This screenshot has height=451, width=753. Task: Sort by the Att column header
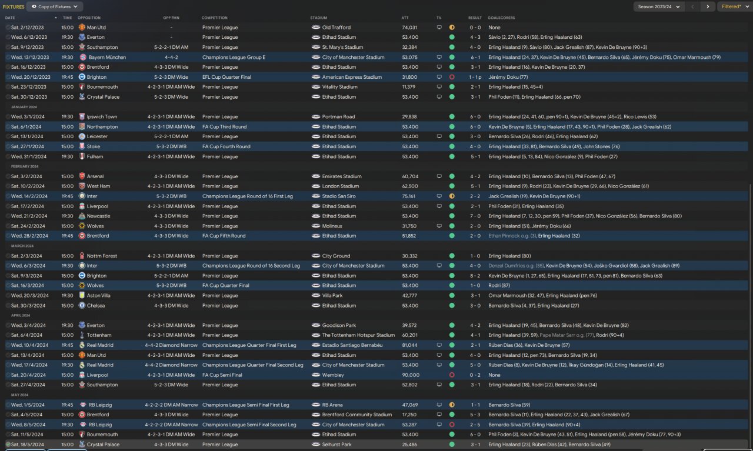click(x=405, y=18)
